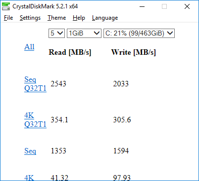Screen dimensions: 199x181
Task: Start the plain Seq test
Action: tap(30, 151)
